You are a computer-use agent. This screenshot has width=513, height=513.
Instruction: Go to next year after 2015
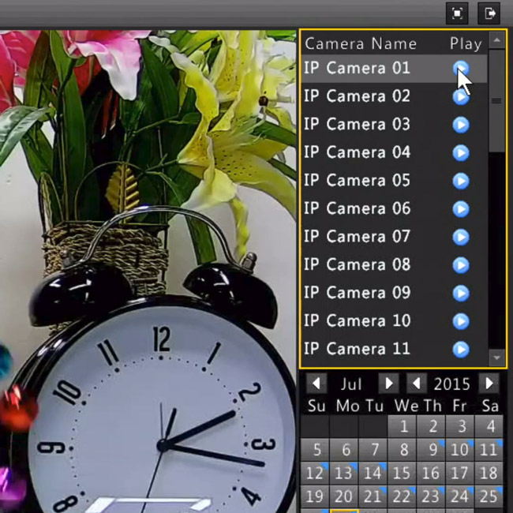point(489,383)
